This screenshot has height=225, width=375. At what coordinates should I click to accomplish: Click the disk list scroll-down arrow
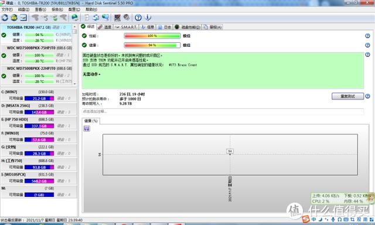tap(74, 84)
